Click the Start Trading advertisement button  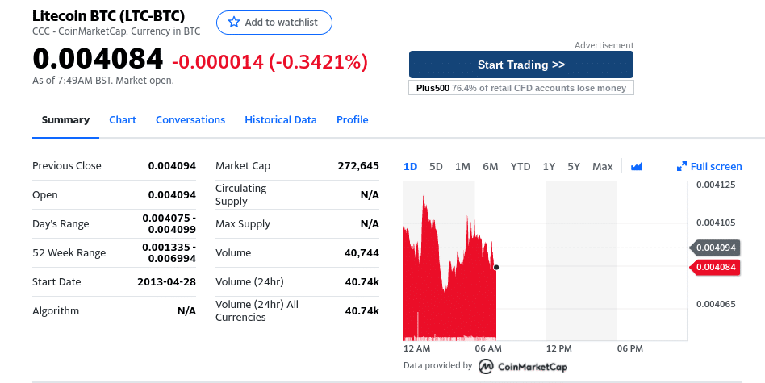(x=521, y=65)
